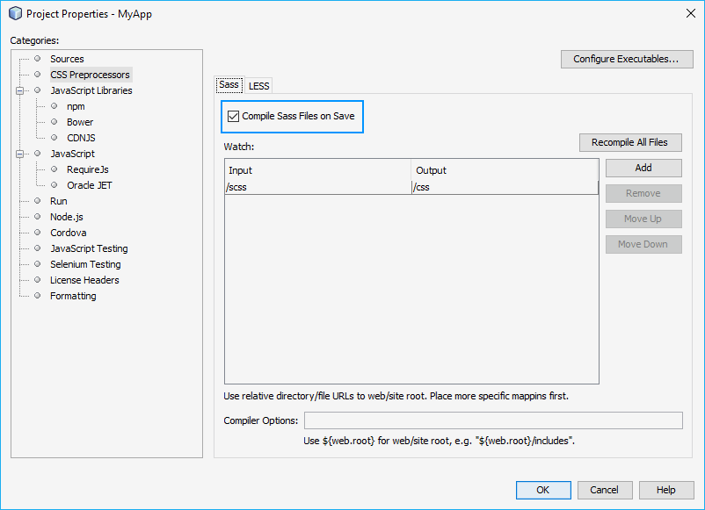Toggle Compile Sass Files on Save checkbox

coord(233,116)
